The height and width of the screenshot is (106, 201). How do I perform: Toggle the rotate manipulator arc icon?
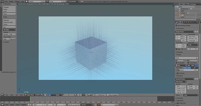click(x=52, y=95)
